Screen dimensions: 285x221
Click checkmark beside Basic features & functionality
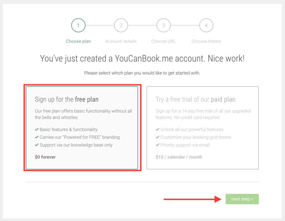[x=37, y=129]
